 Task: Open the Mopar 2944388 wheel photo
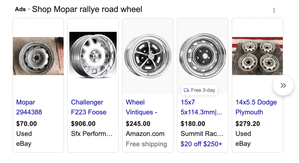click(x=38, y=56)
